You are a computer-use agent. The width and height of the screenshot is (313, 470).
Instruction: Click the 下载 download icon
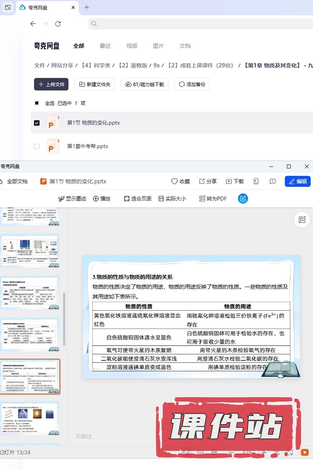point(229,181)
